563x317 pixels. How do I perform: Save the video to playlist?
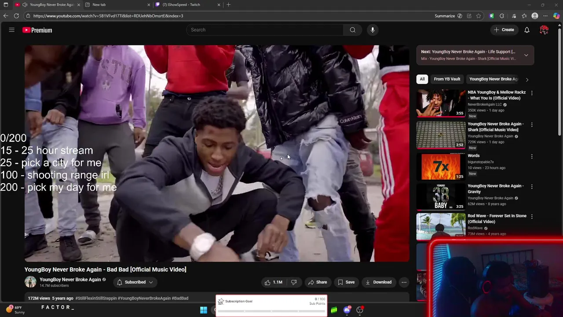click(346, 282)
